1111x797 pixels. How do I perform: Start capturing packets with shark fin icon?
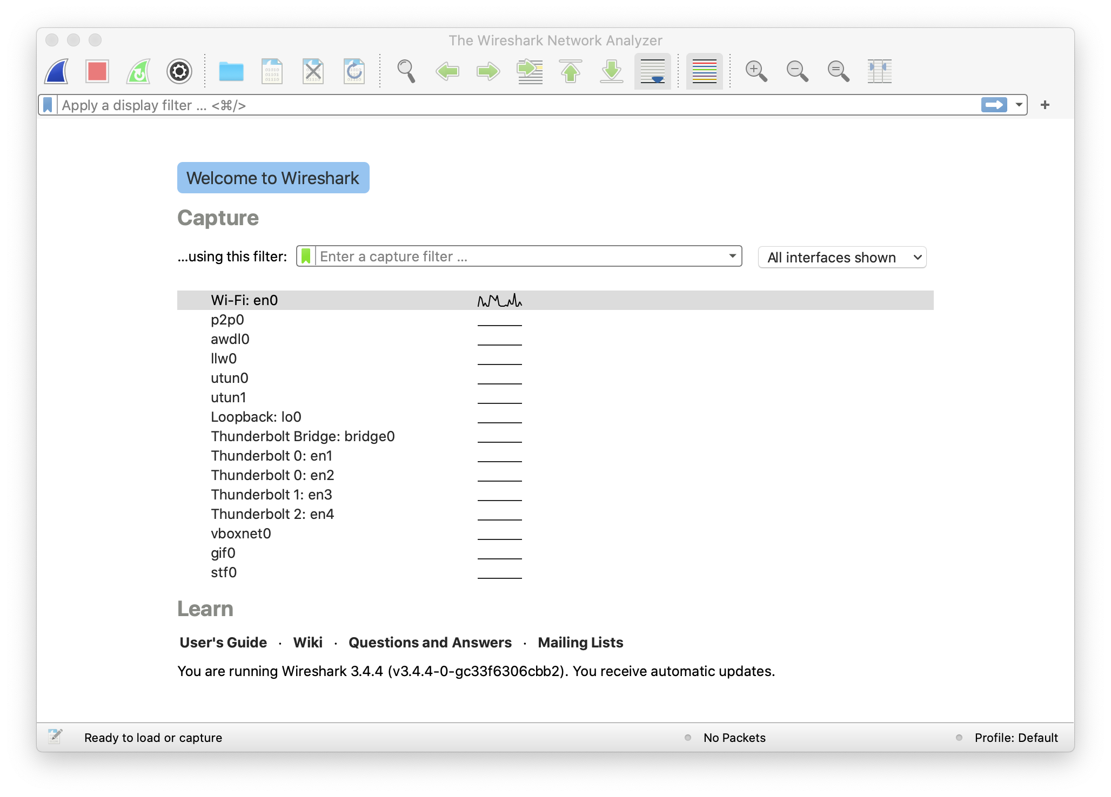click(57, 71)
